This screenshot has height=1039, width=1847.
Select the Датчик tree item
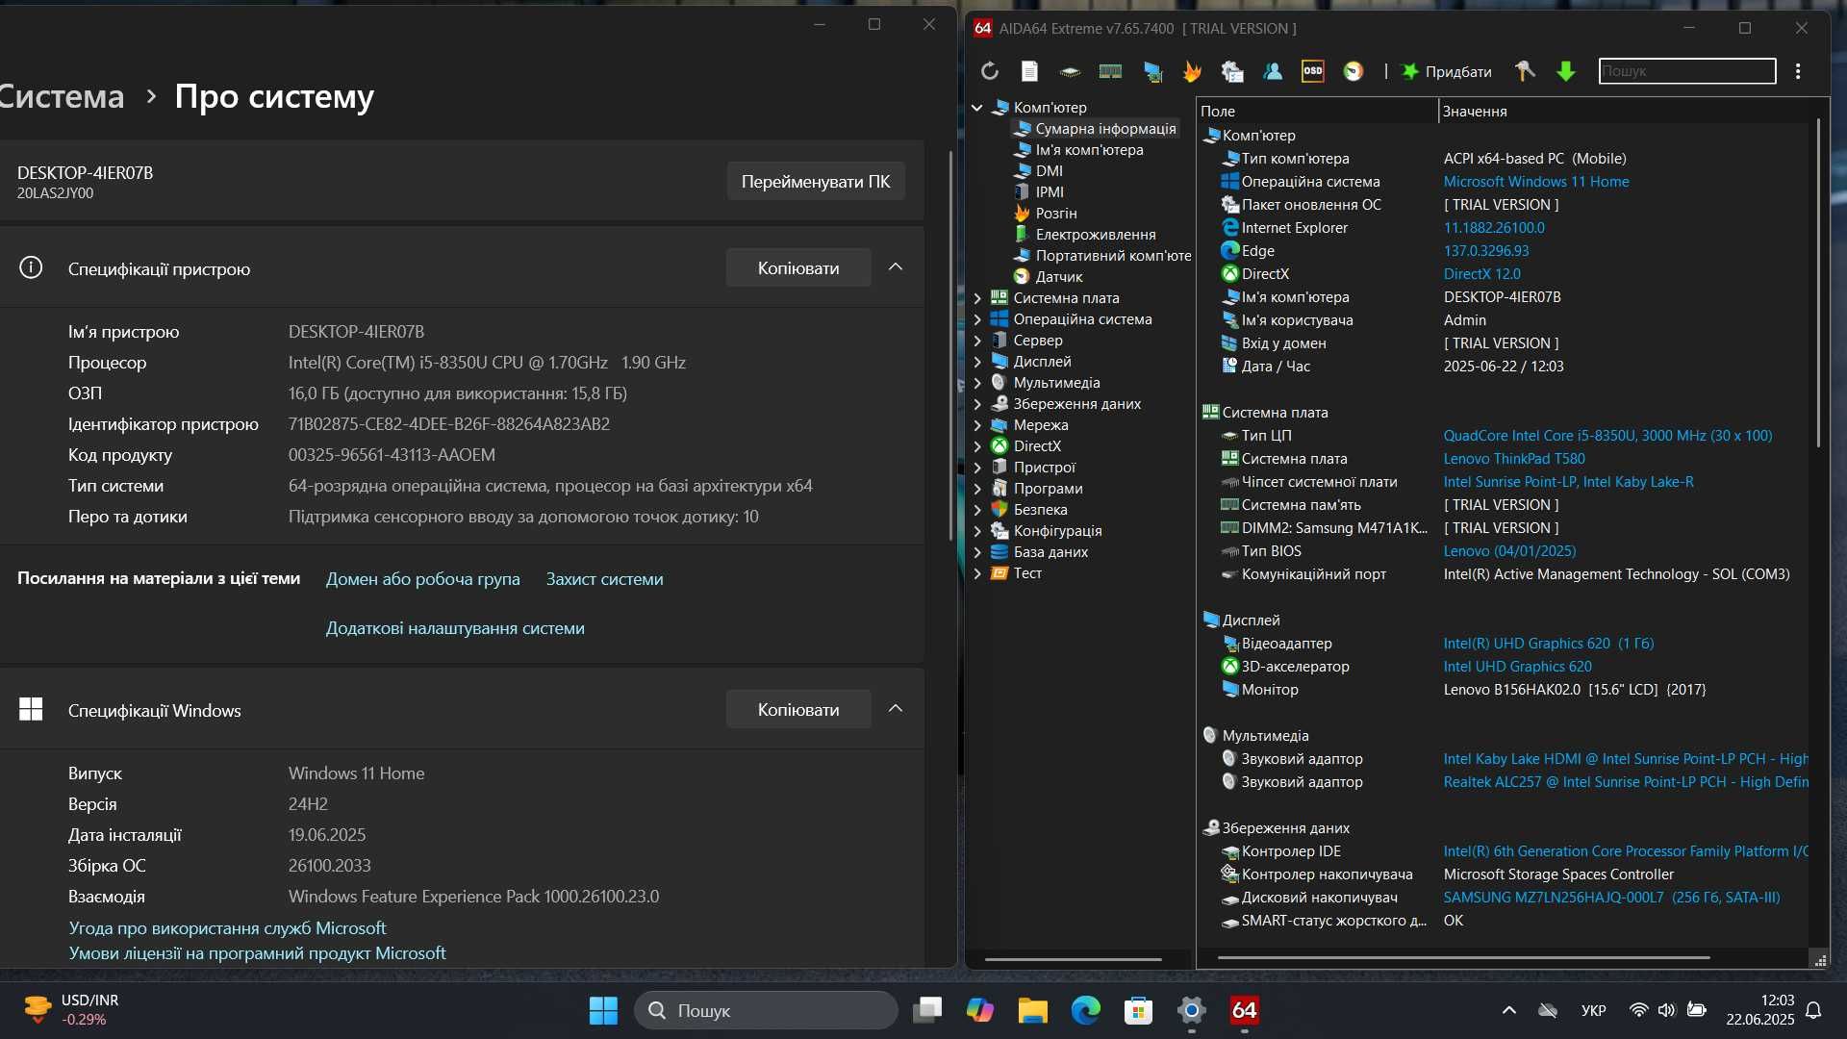tap(1059, 277)
